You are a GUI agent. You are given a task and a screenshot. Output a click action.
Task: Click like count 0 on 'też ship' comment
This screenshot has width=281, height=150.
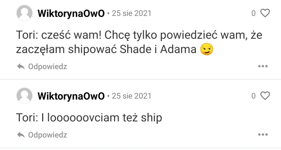[253, 96]
